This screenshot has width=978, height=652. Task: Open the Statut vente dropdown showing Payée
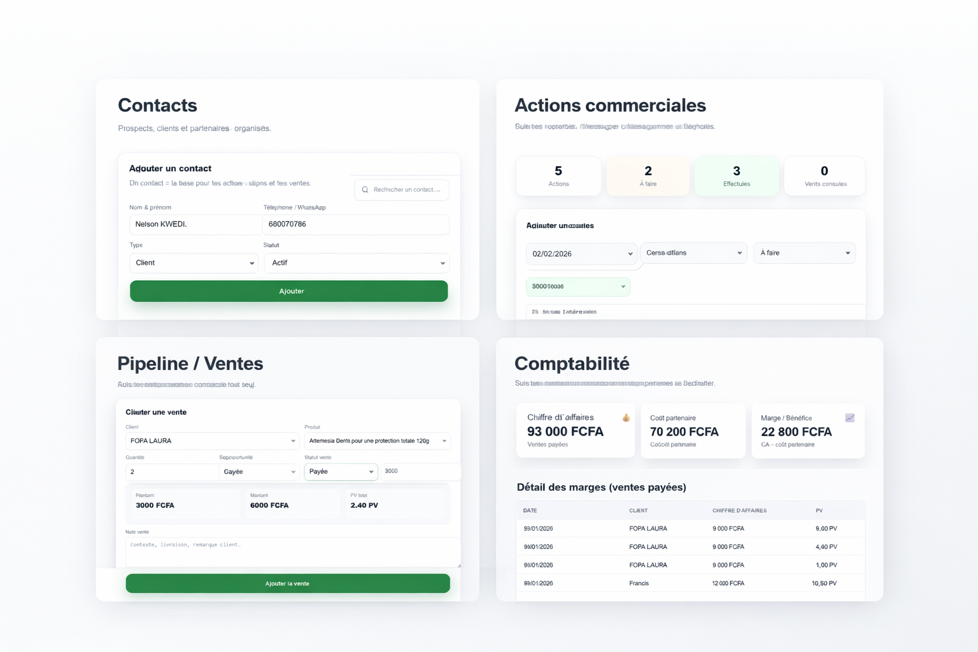[x=341, y=472]
